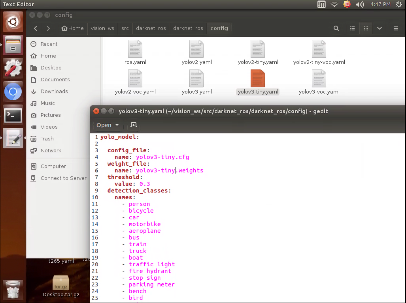Click Connect to Server in sidebar

(63, 178)
